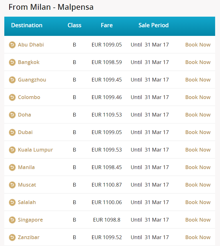
Task: Click the gold arrow icon for Colombo
Action: (12, 97)
